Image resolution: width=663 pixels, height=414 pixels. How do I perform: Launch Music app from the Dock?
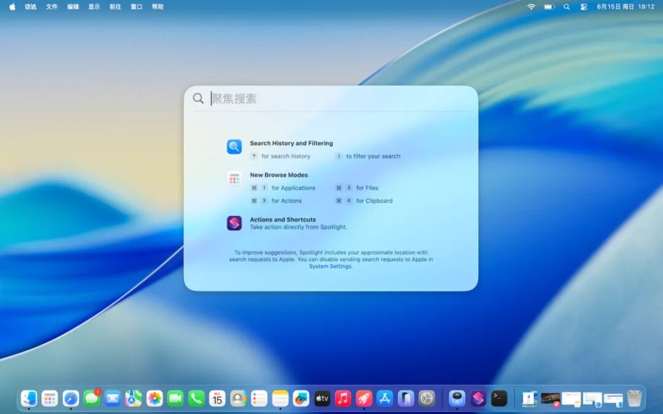tap(343, 399)
